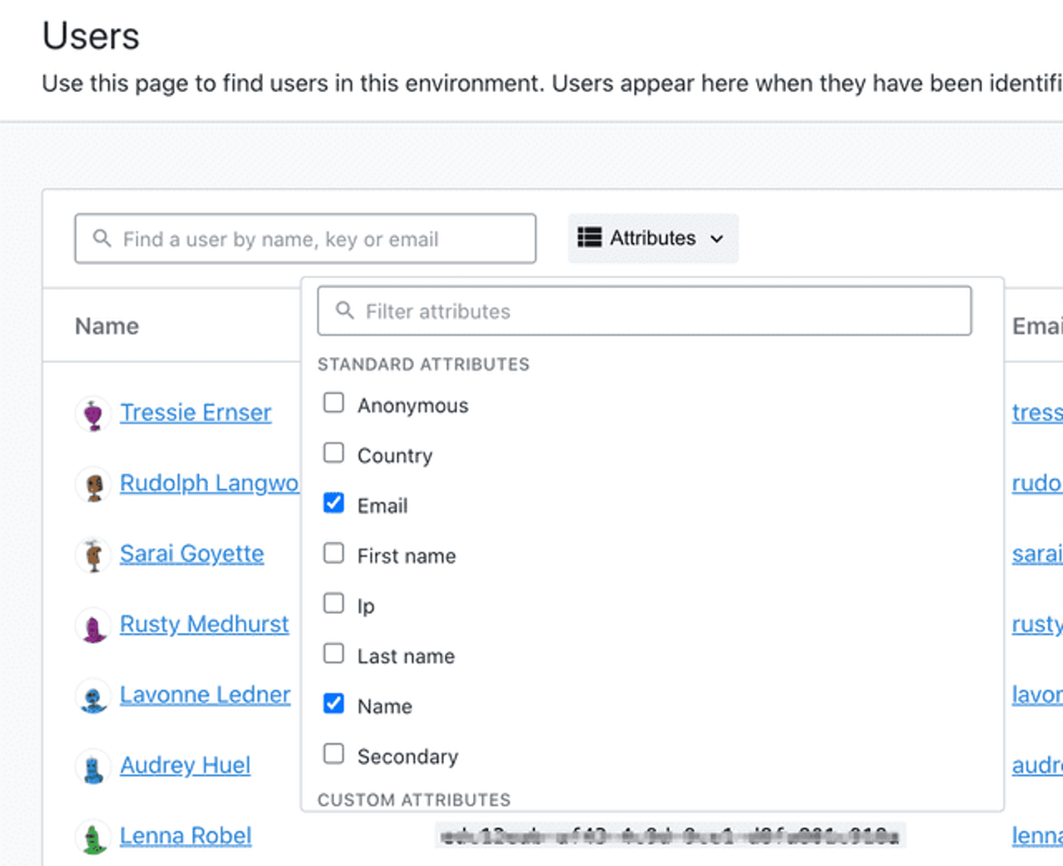Click Lavonne Ledner's avatar icon
The height and width of the screenshot is (866, 1063).
[x=93, y=694]
